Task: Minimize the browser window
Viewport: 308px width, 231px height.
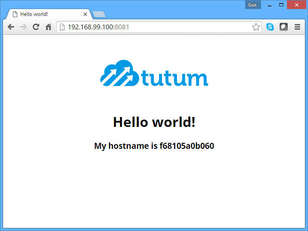Action: pos(270,5)
